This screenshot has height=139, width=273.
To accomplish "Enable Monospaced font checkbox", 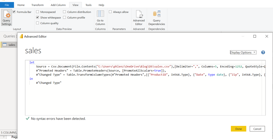I will click(x=38, y=12).
